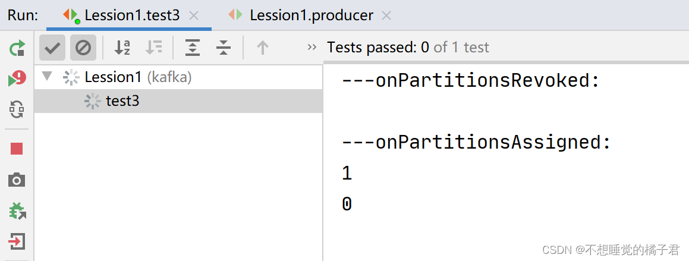Click the Rerun test icon
Screen dimensions: 689x261
click(17, 48)
